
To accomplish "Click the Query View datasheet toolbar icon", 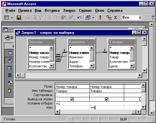I will point(7,18).
